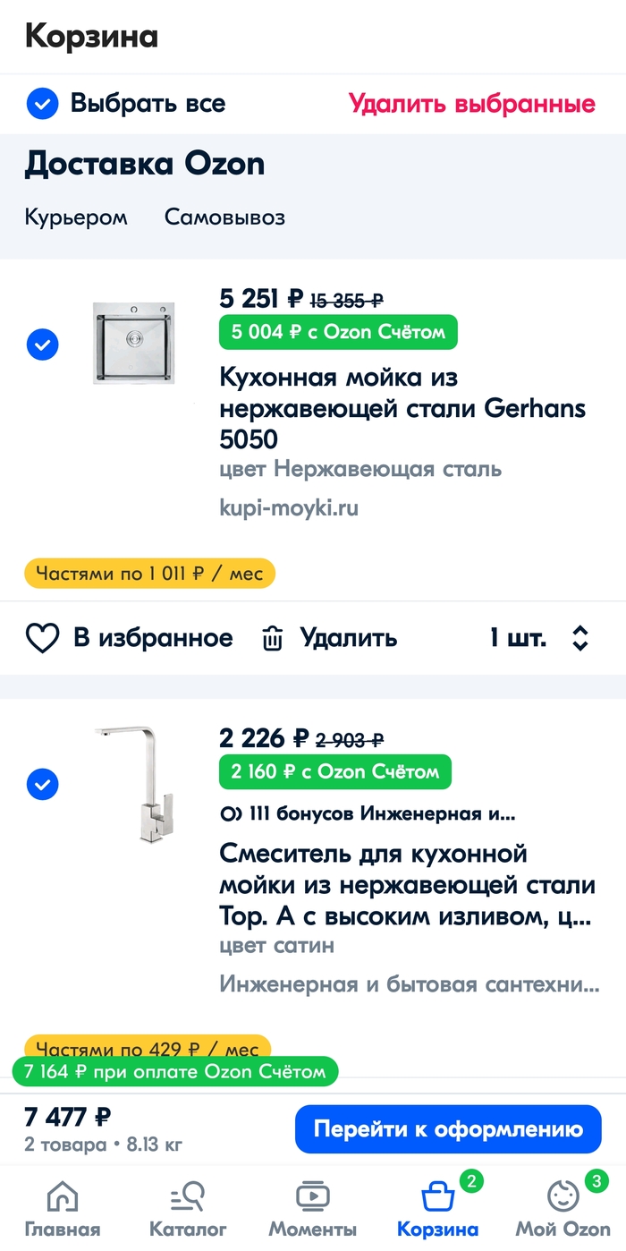Uncheck the kitchen faucet item checkbox

tap(42, 785)
